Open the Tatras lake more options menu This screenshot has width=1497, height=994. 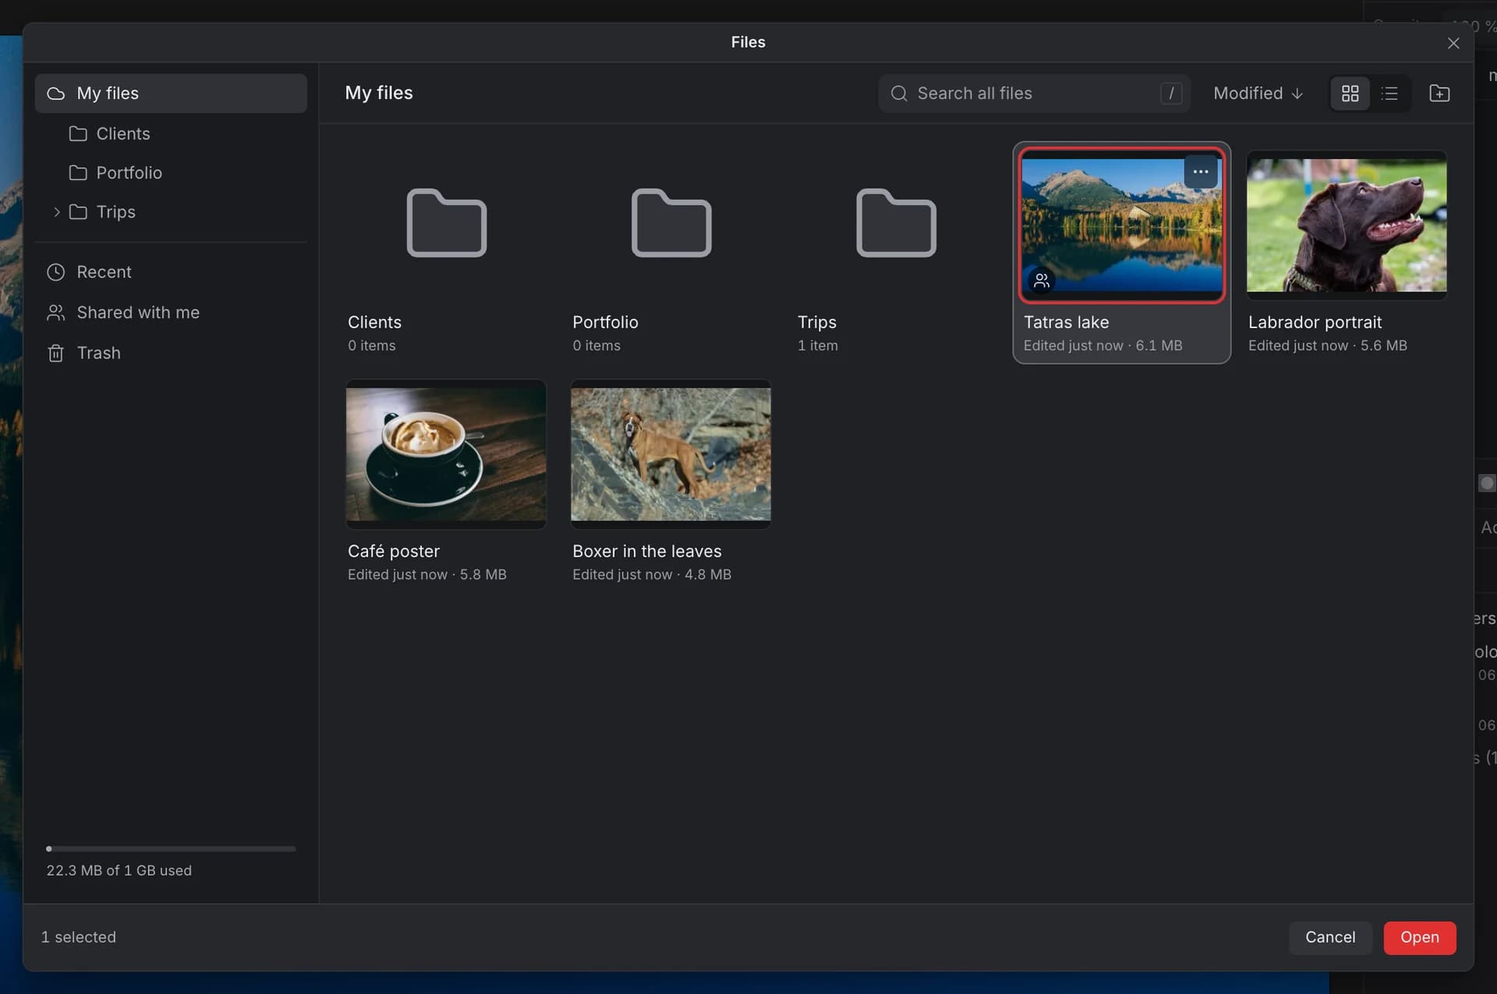[1201, 172]
